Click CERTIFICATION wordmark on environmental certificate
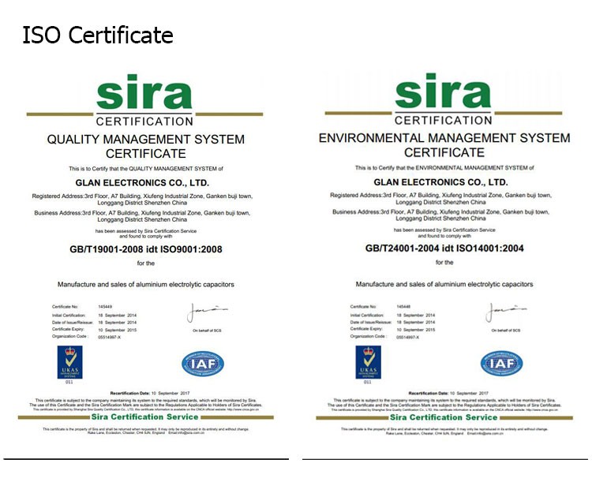Image resolution: width=592 pixels, height=478 pixels. point(444,121)
